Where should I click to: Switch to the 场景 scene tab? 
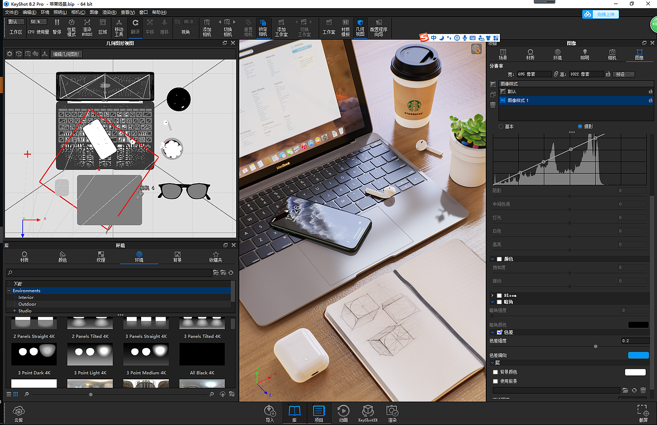503,54
